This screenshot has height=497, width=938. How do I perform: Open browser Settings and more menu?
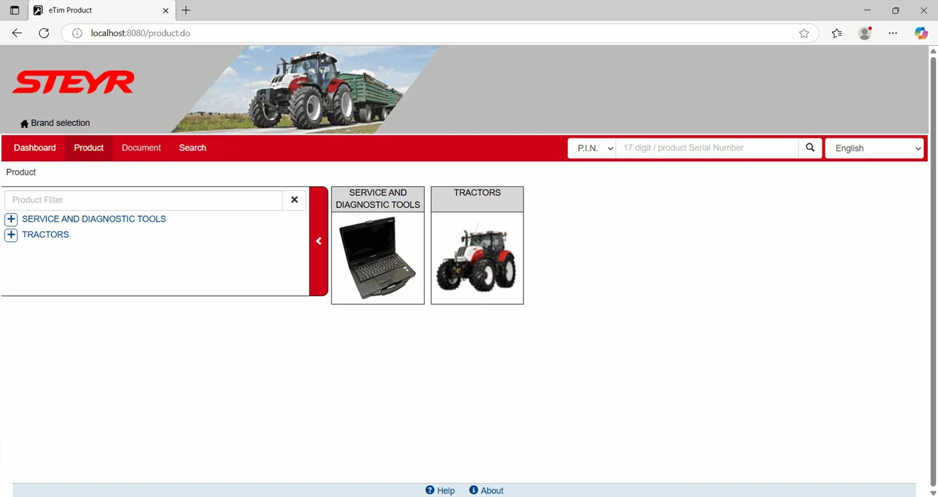[893, 33]
